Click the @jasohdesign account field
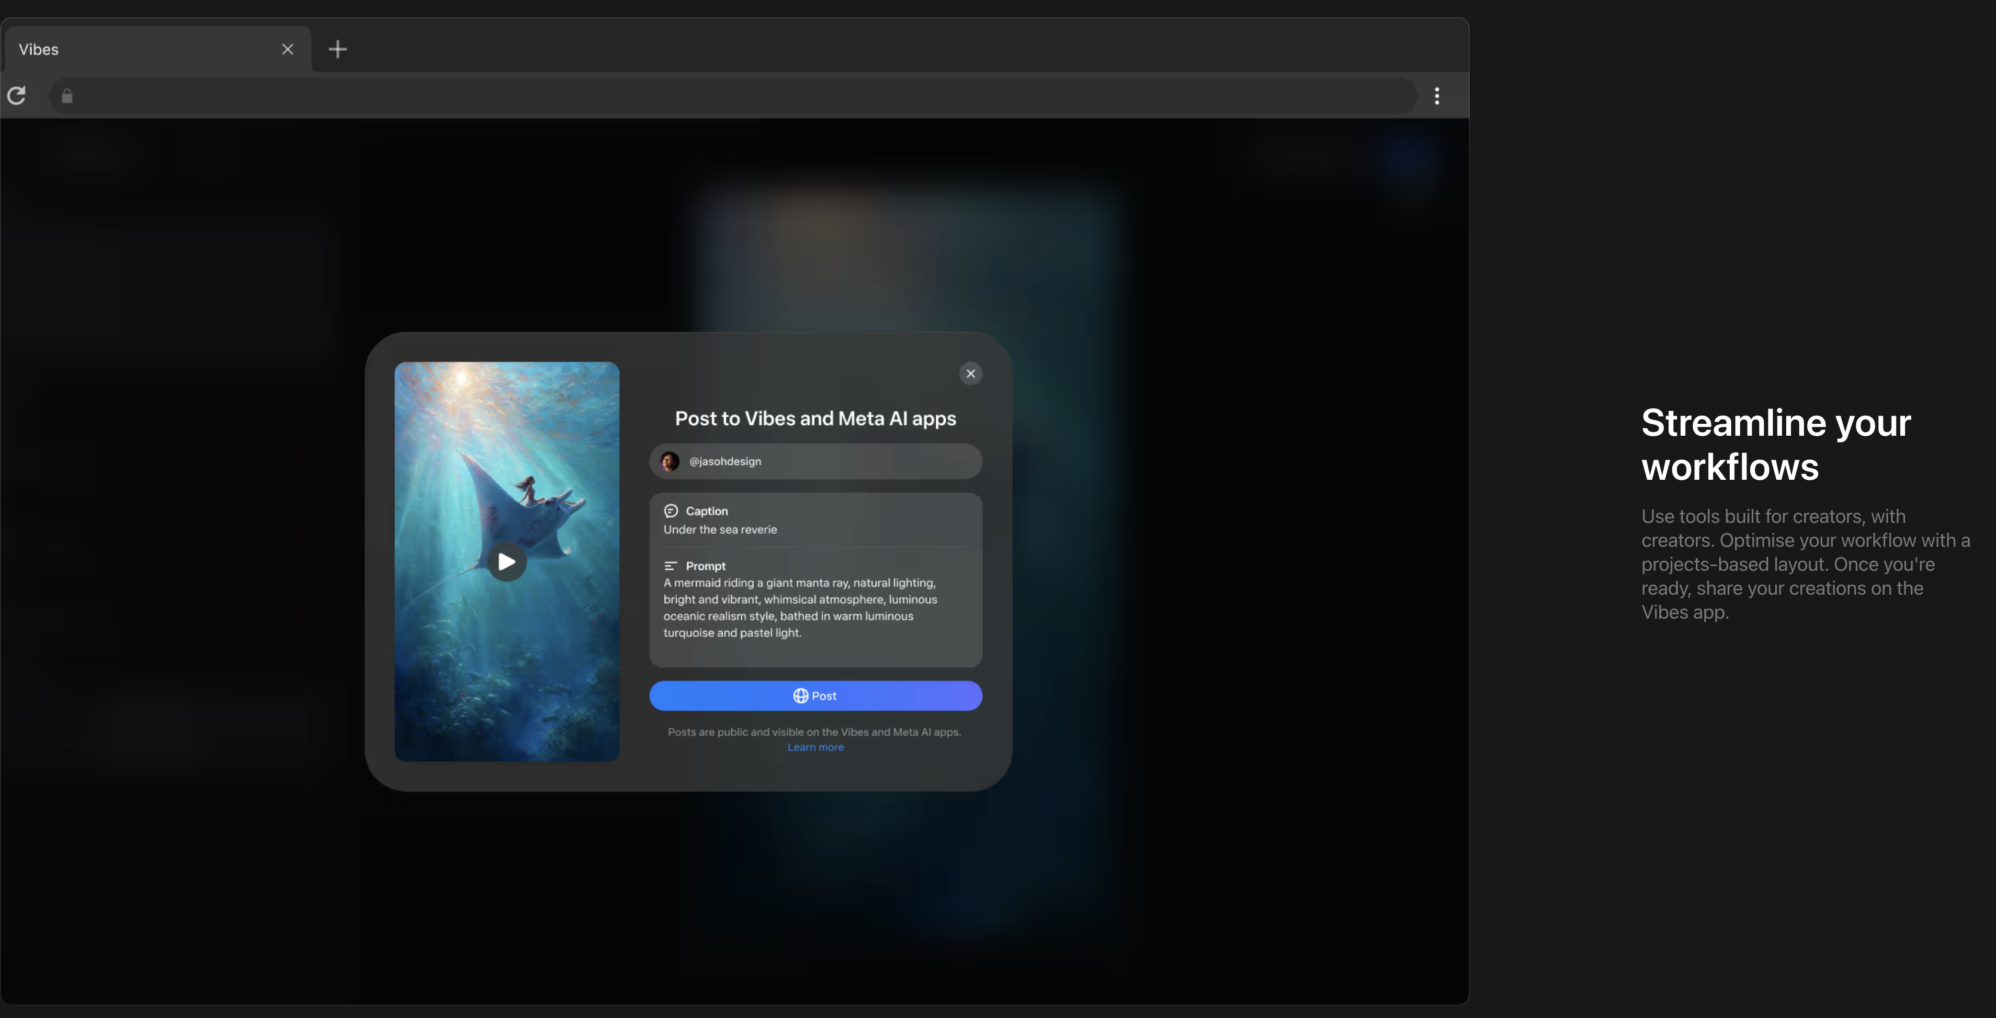The width and height of the screenshot is (1996, 1018). click(x=852, y=461)
